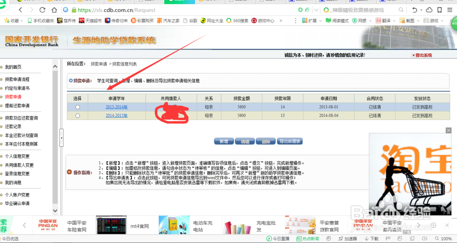Open the 截图 screenshot dropdown
Screen dimensions: 457x243
pos(409,21)
